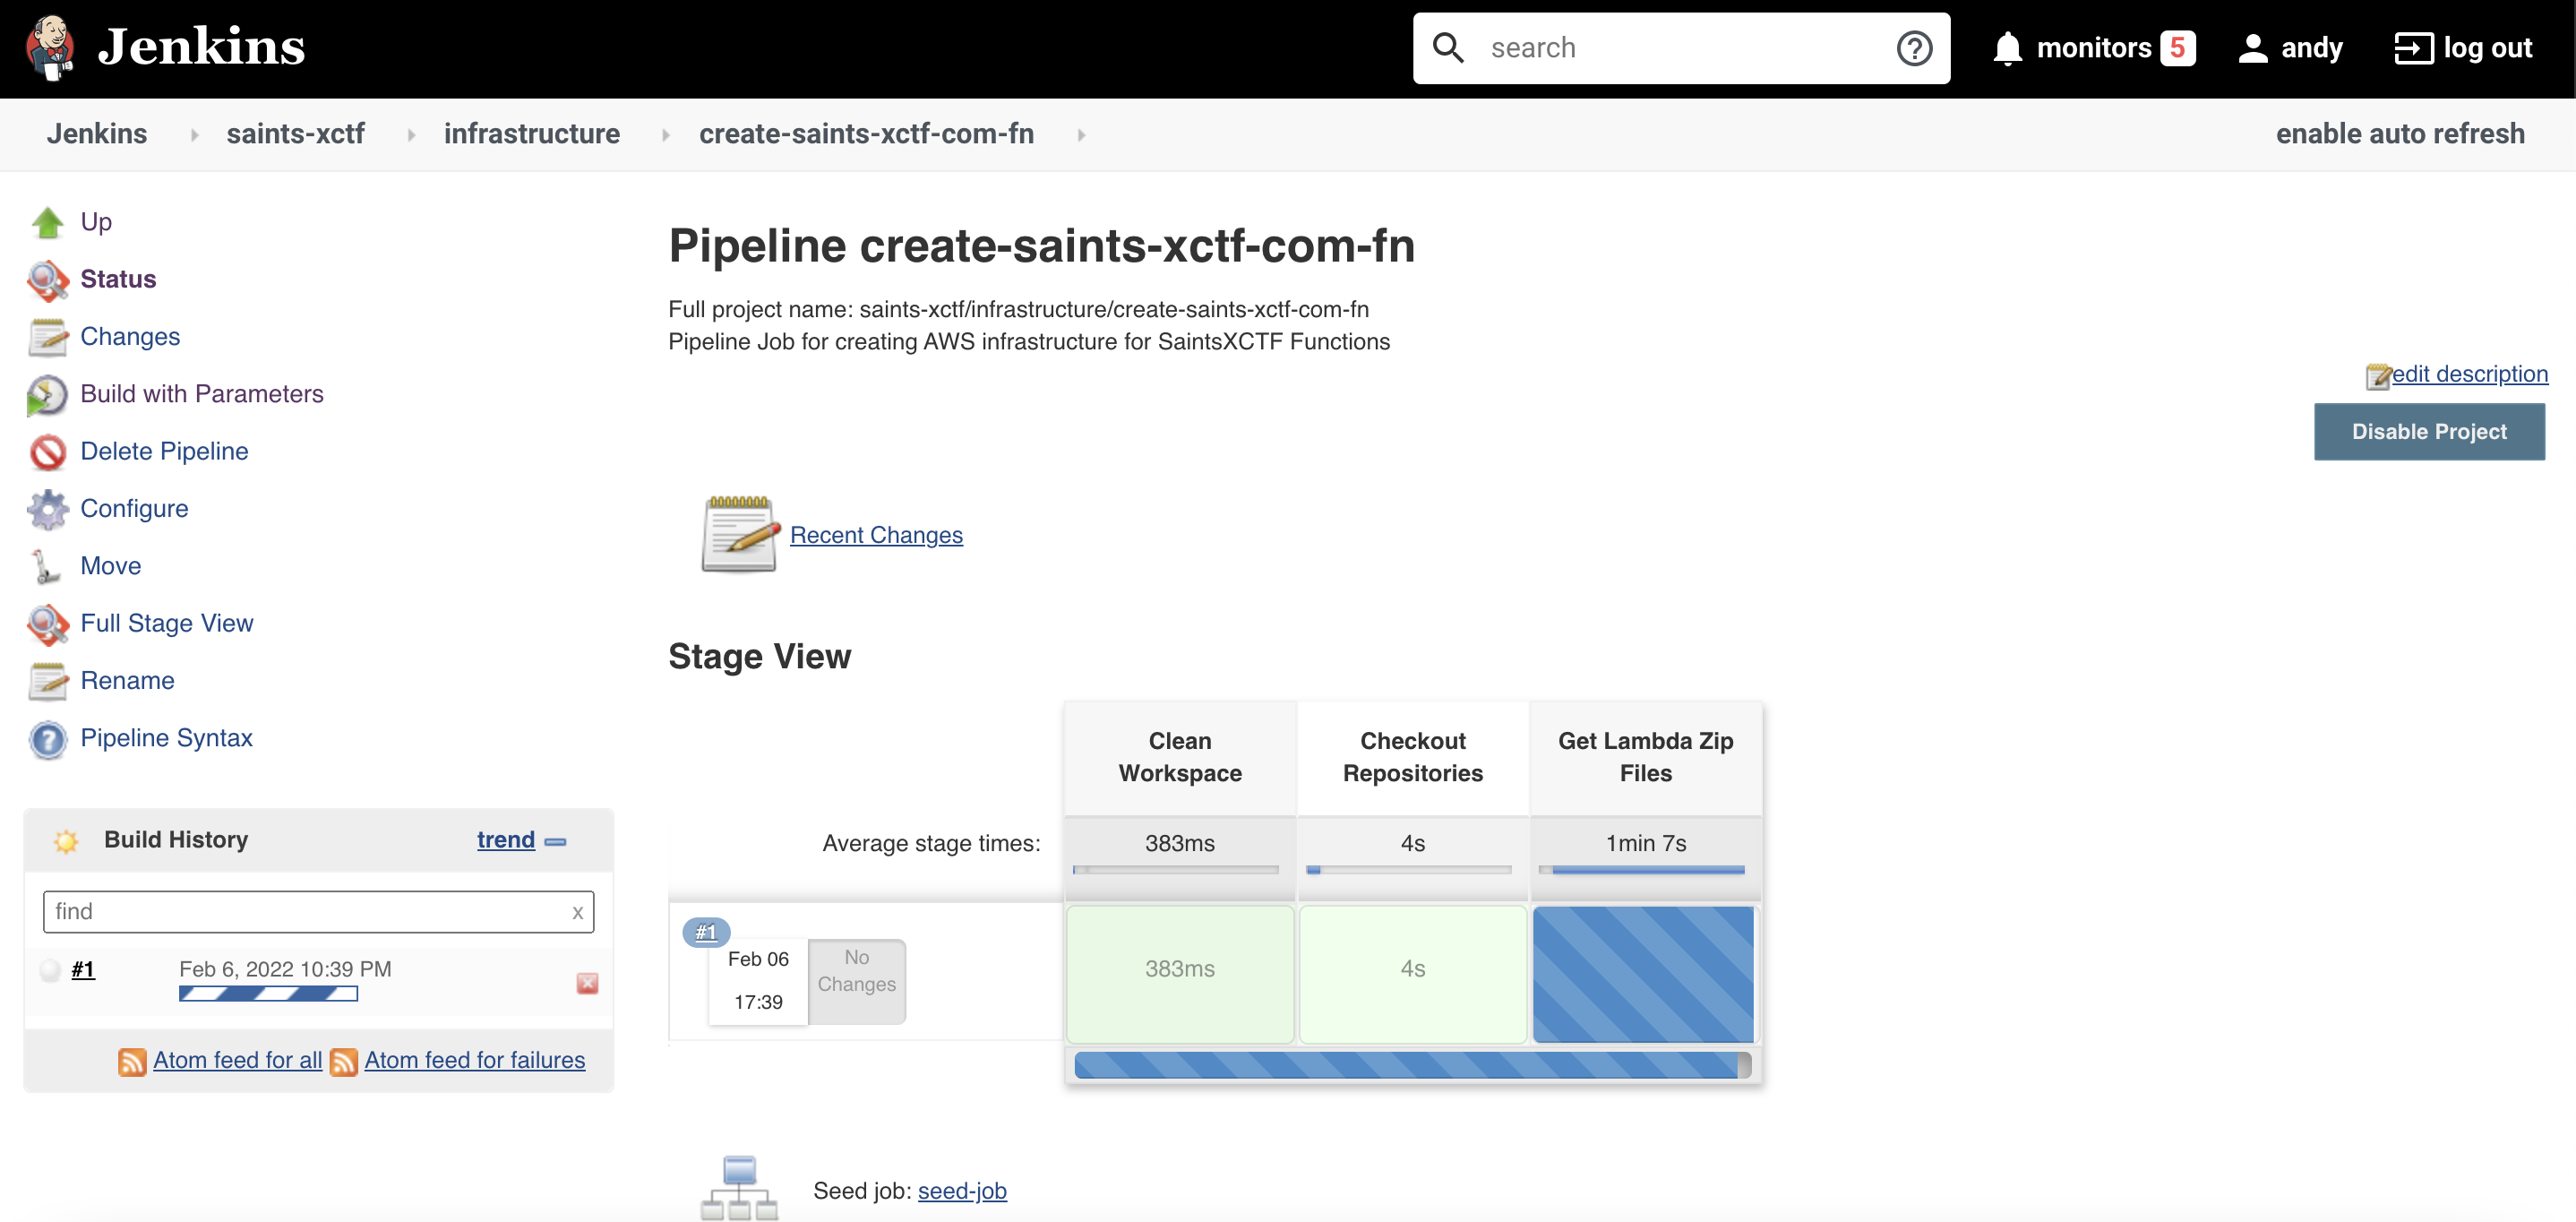Click Atom feed for all link
The height and width of the screenshot is (1222, 2576).
(x=237, y=1060)
